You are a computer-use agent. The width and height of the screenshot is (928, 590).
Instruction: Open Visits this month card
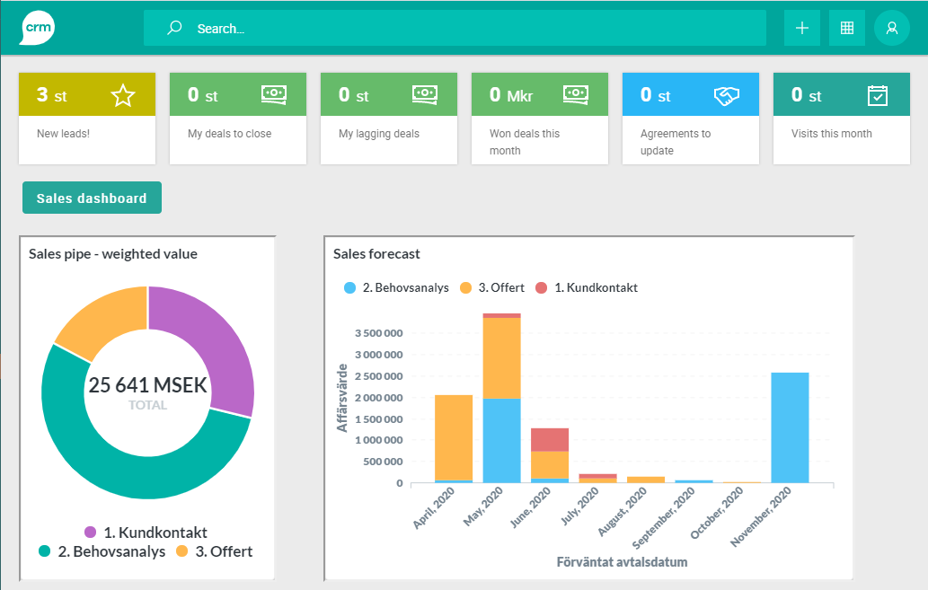(842, 119)
